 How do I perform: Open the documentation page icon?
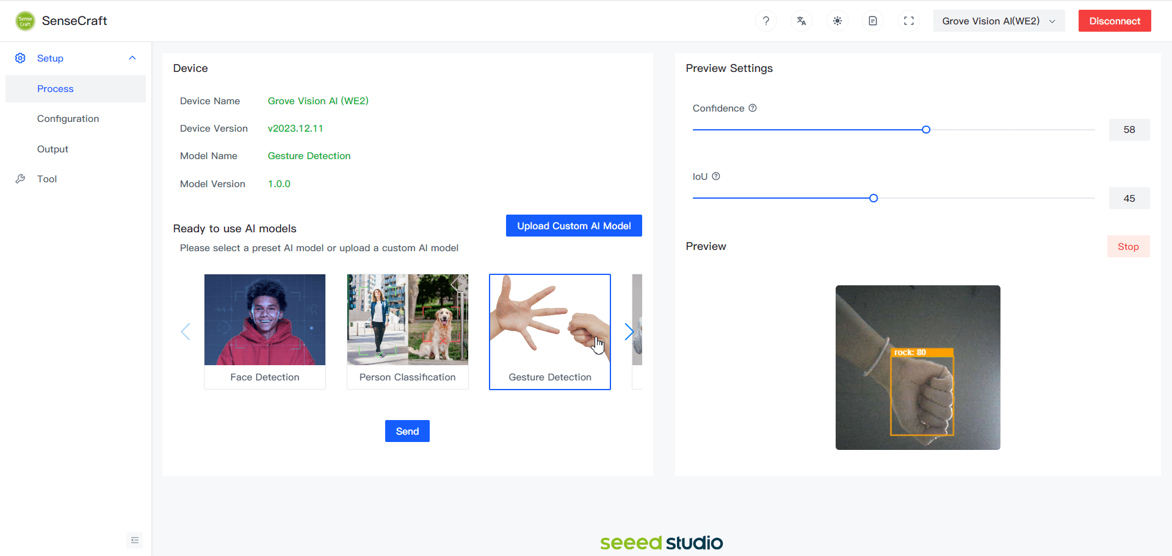coord(873,21)
